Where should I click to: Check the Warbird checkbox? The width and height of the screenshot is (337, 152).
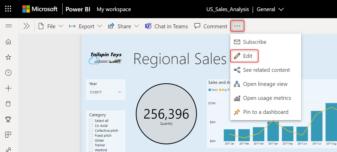point(91,150)
